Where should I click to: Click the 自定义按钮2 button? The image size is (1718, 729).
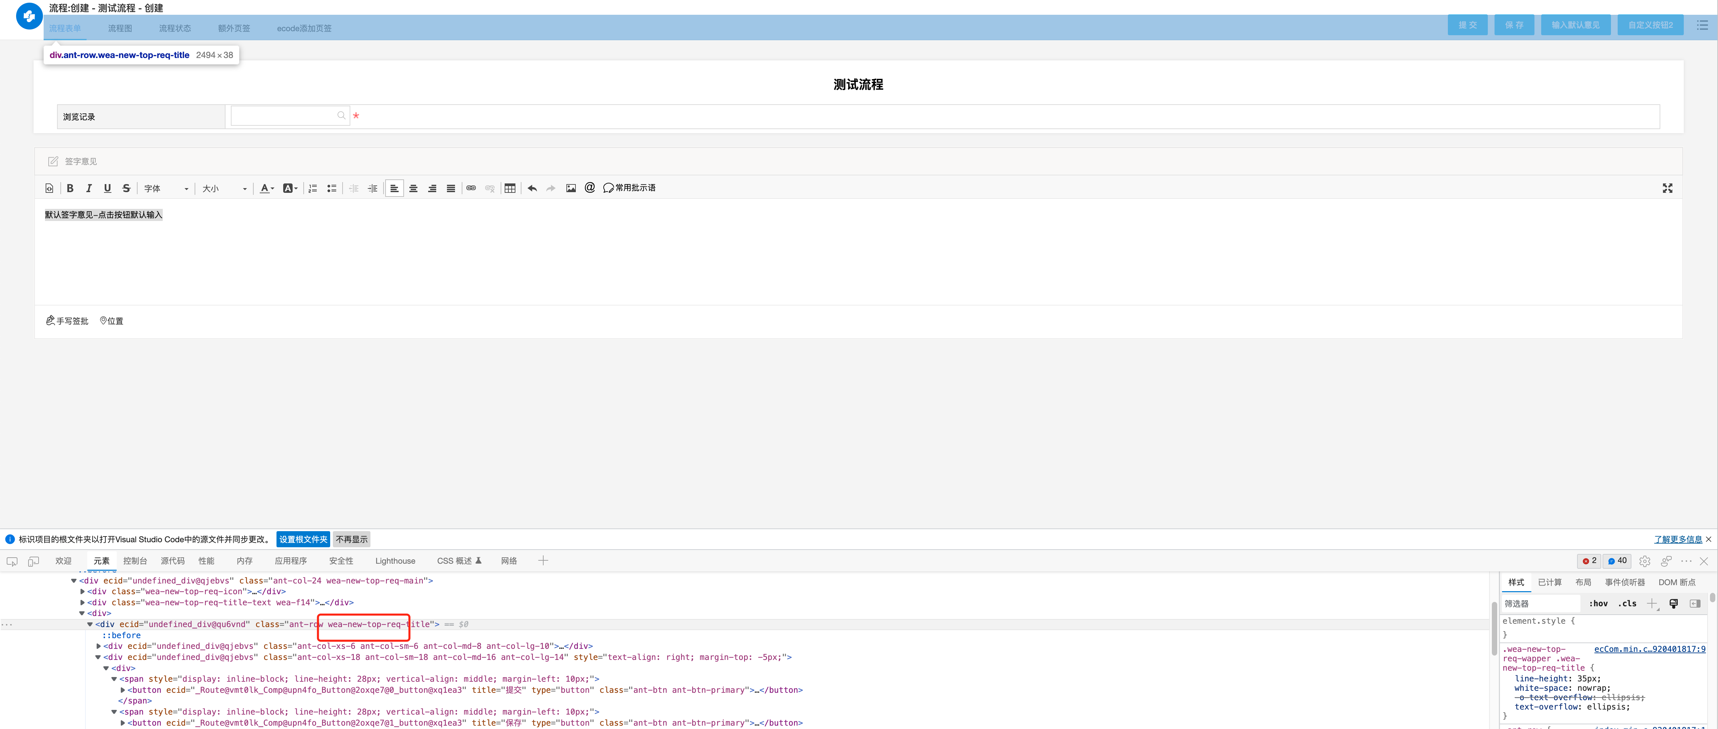(1650, 25)
